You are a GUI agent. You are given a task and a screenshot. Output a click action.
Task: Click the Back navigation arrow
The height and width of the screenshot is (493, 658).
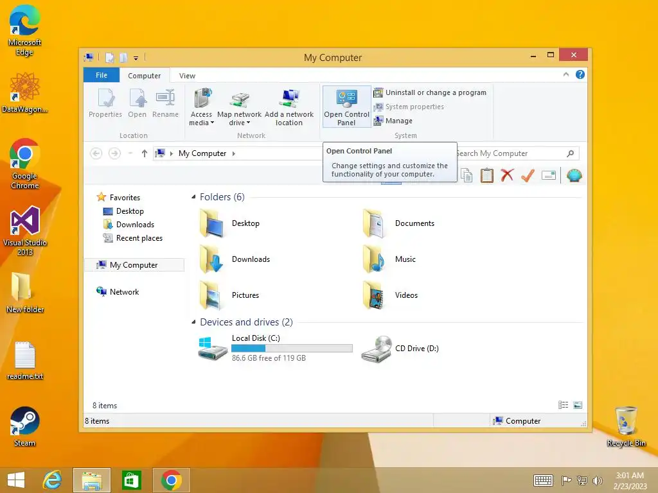pos(96,153)
